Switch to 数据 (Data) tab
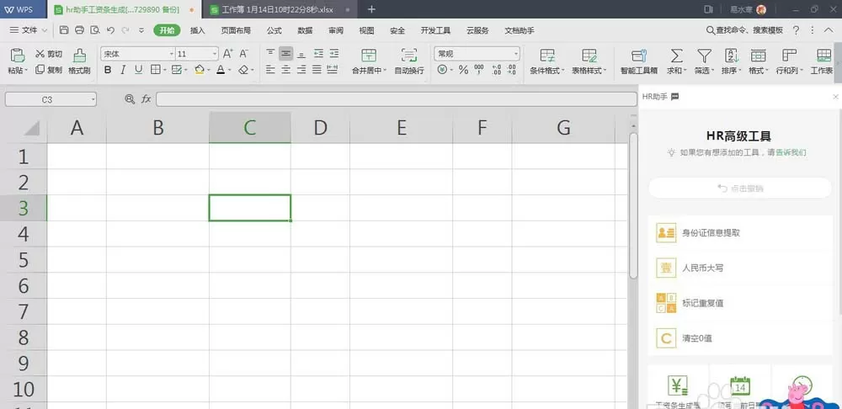 click(x=305, y=30)
